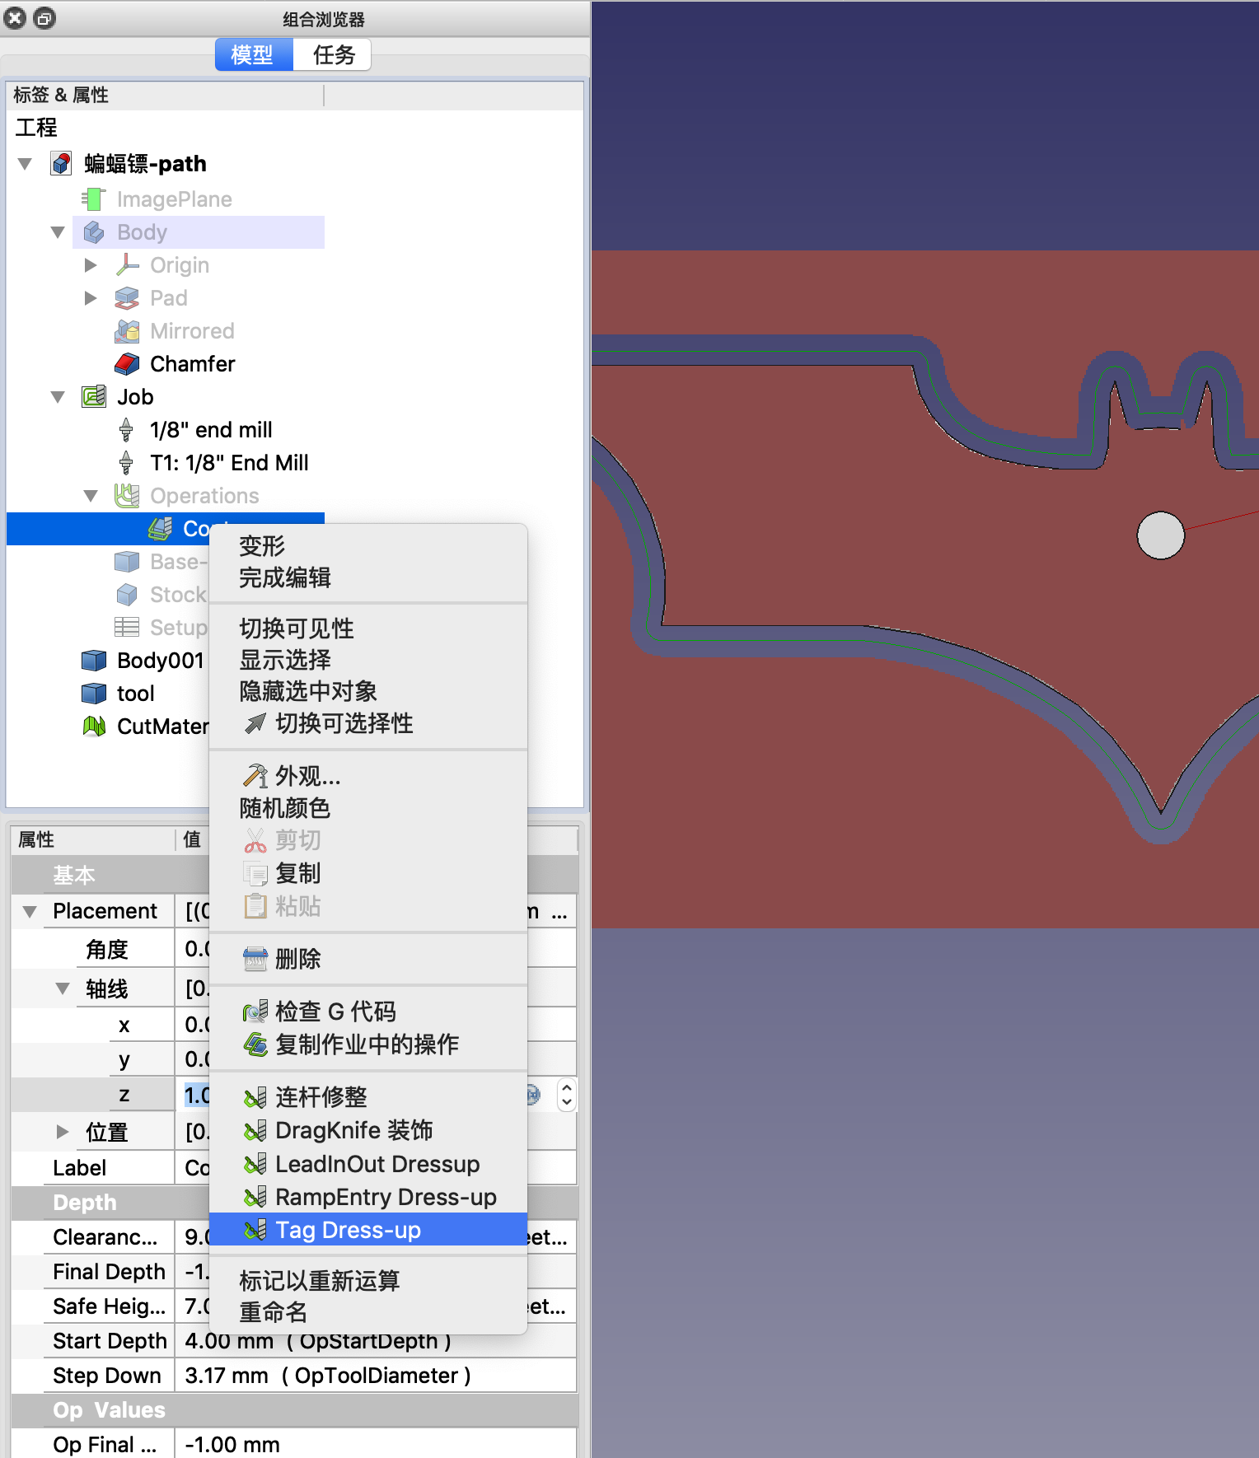
Task: Click the Start Depth value field
Action: point(376,1341)
